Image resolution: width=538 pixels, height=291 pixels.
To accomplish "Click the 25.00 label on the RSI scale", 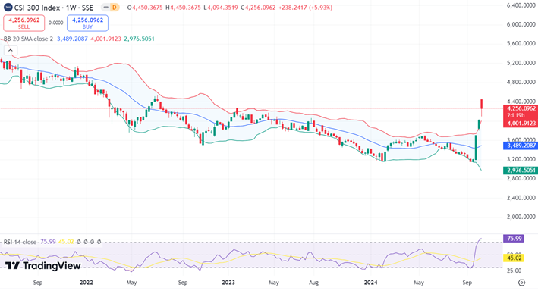I will (514, 271).
